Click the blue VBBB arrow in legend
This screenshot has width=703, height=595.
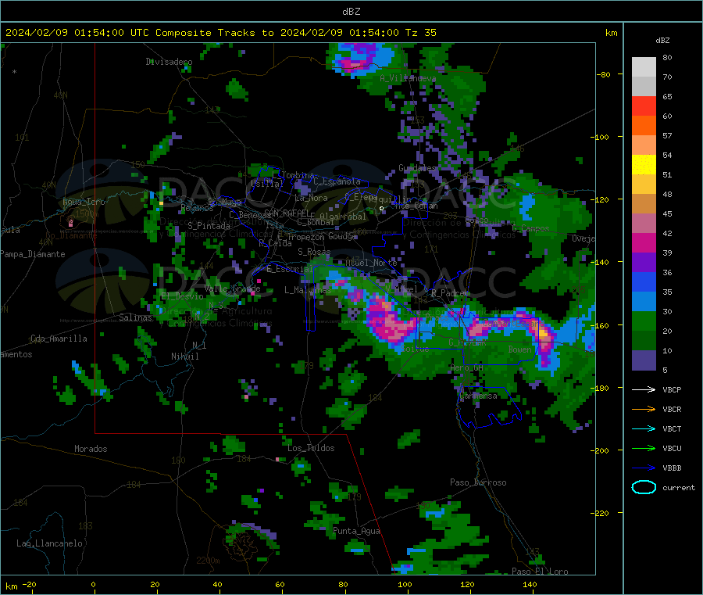644,468
